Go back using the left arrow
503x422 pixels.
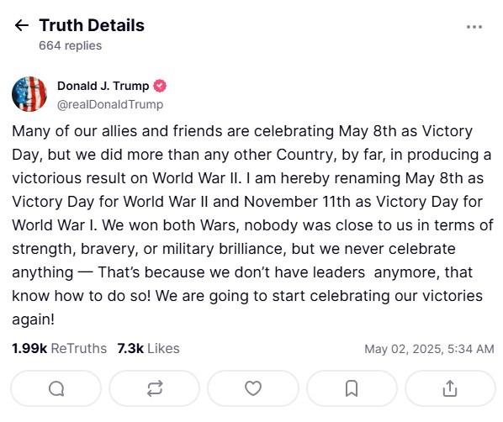22,25
